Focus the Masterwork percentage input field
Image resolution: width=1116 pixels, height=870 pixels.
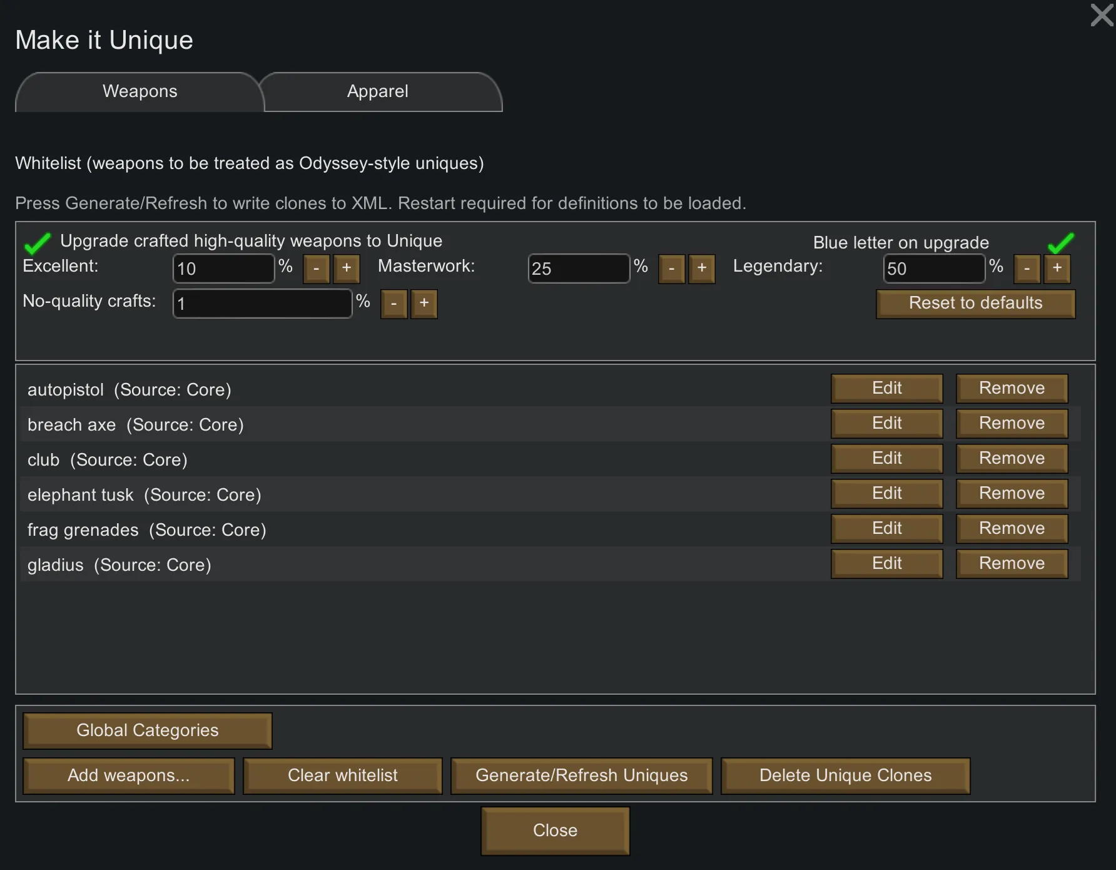(578, 269)
